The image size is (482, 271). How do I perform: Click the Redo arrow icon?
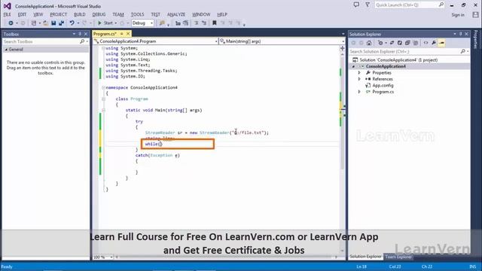[84, 23]
